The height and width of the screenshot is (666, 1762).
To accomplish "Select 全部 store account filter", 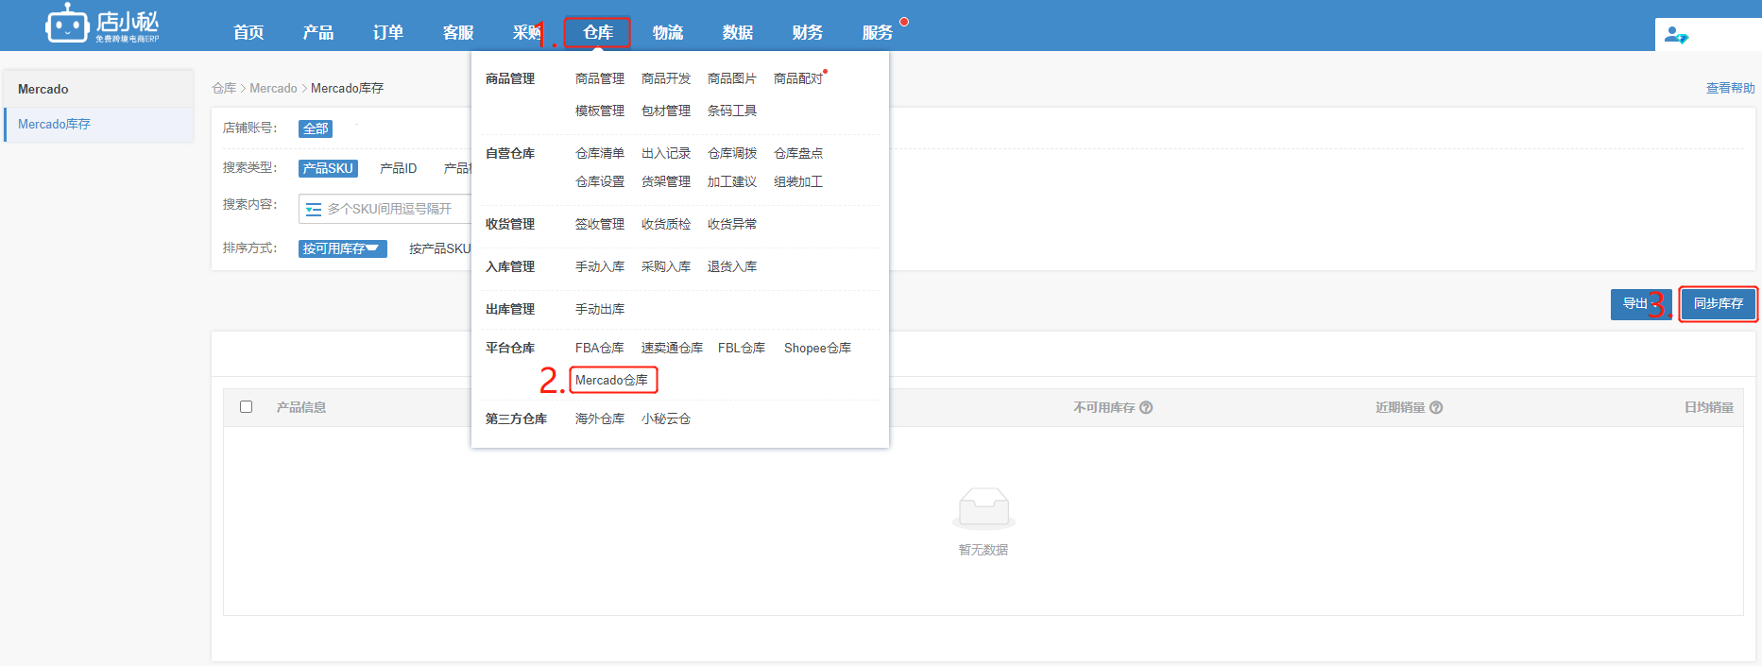I will 316,128.
